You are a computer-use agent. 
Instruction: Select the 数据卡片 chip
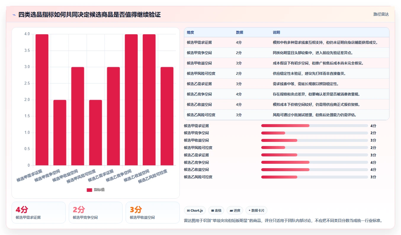coord(256,210)
